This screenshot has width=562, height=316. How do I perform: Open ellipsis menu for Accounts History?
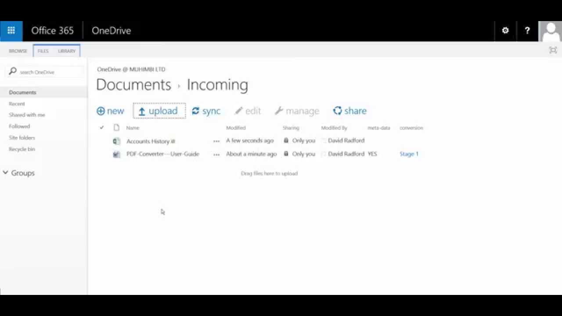(216, 141)
